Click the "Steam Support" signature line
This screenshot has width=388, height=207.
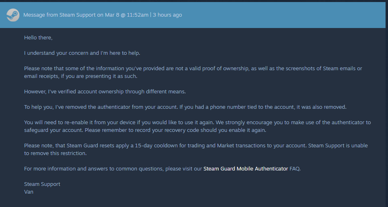[42, 184]
